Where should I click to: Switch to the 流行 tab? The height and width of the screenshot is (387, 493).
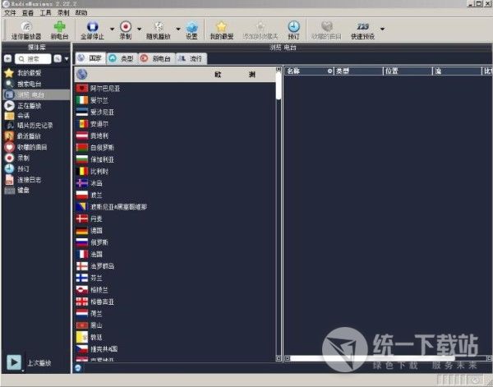pyautogui.click(x=191, y=58)
